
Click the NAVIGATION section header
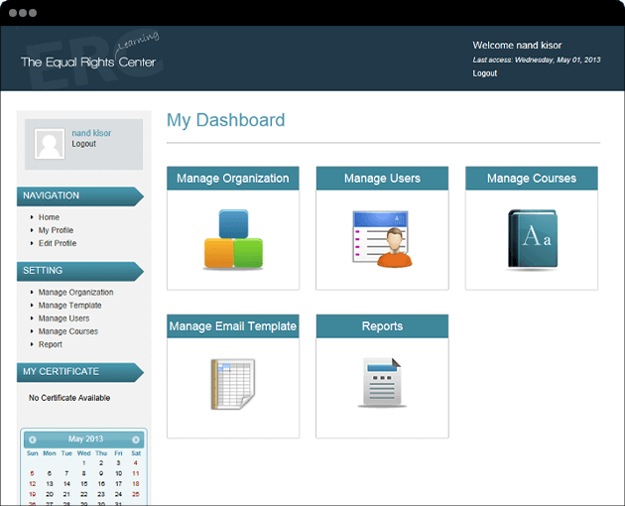(79, 196)
